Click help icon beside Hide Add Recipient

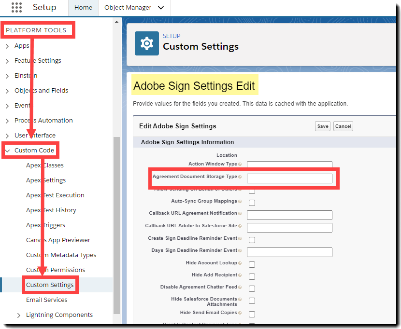pyautogui.click(x=240, y=275)
